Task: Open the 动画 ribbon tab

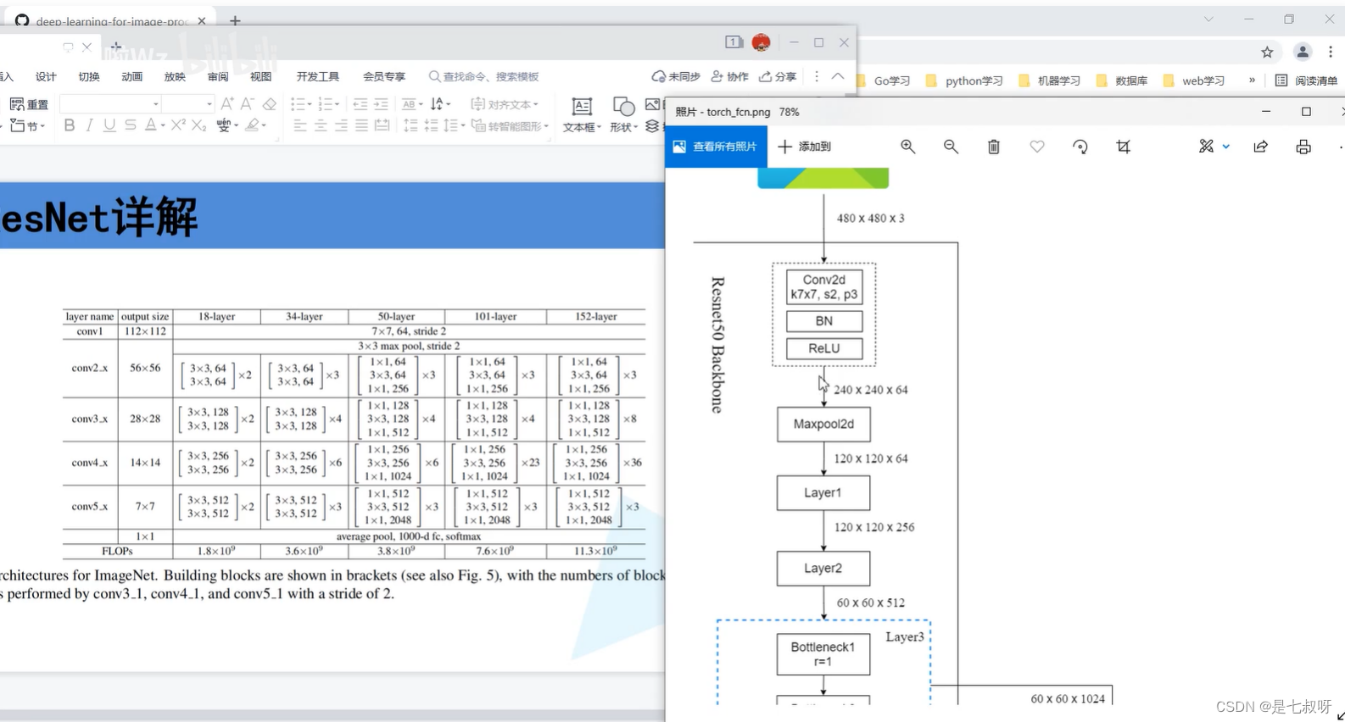Action: 131,76
